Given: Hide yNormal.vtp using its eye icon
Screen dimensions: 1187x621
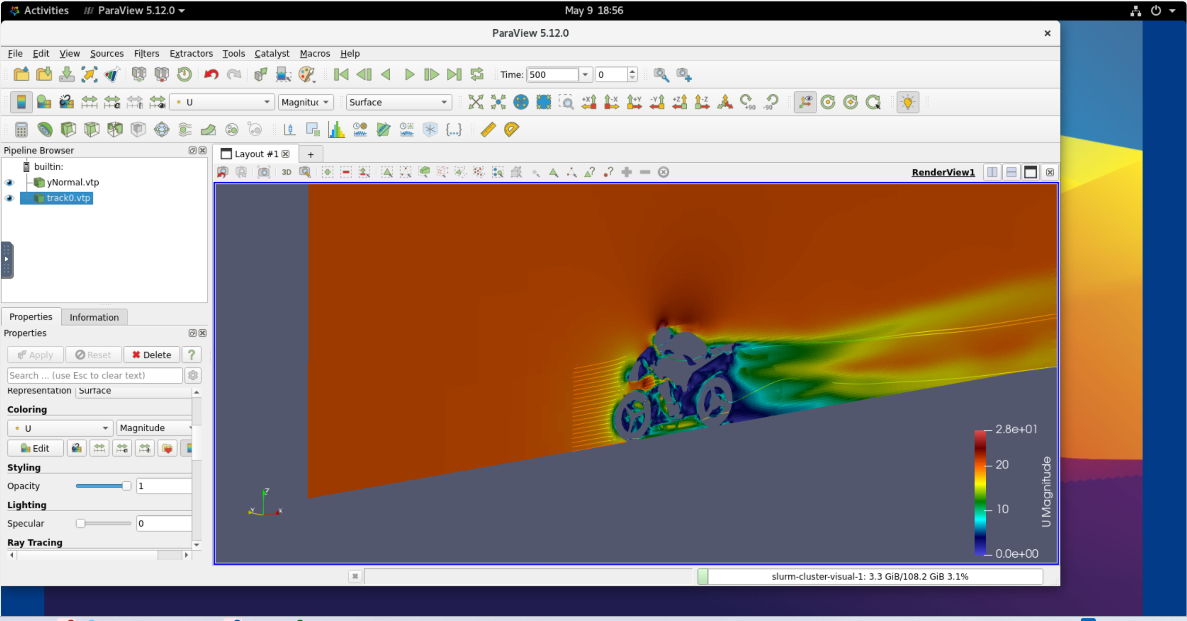Looking at the screenshot, I should 9,183.
